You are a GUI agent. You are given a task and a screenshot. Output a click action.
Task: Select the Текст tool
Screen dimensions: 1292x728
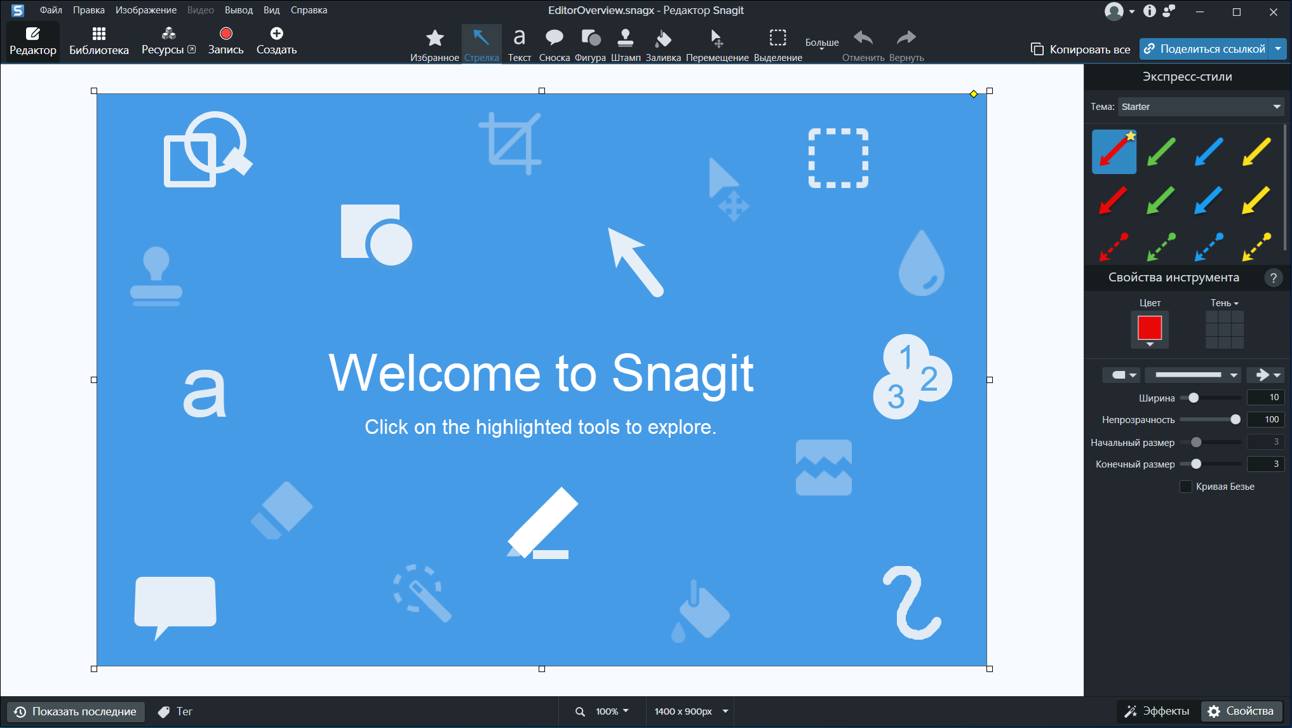coord(520,44)
